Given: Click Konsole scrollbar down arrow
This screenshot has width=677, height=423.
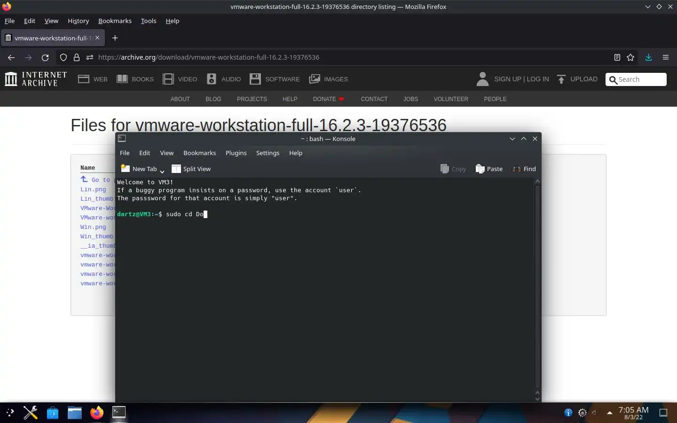Looking at the screenshot, I should [x=537, y=399].
